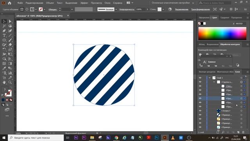Pick the Free Transform tool
250x141 pixels.
[10, 54]
